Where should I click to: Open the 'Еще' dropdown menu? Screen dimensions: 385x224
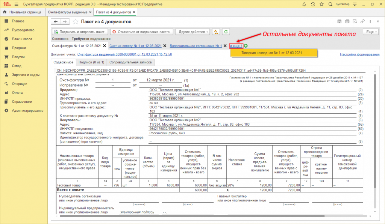pos(370,32)
